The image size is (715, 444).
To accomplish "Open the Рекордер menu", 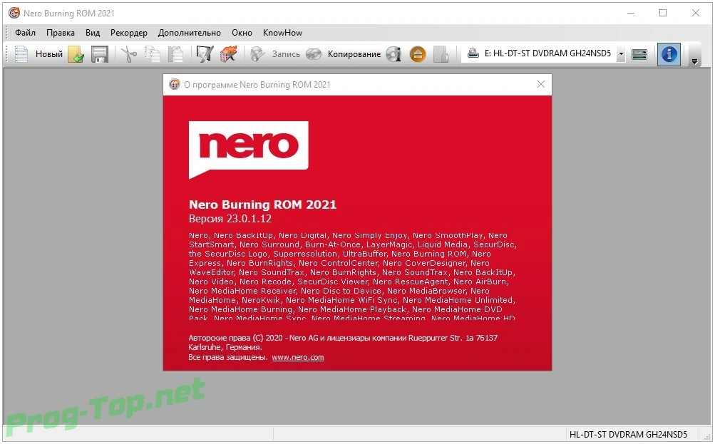I will click(x=129, y=33).
